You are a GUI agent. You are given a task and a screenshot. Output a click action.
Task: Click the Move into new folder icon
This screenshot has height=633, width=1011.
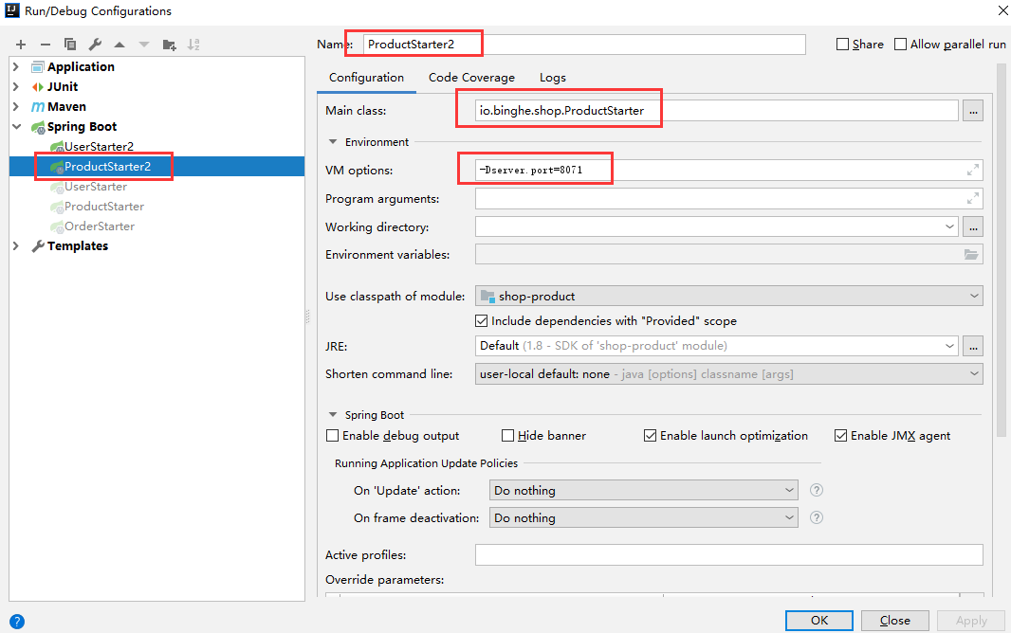[x=169, y=45]
